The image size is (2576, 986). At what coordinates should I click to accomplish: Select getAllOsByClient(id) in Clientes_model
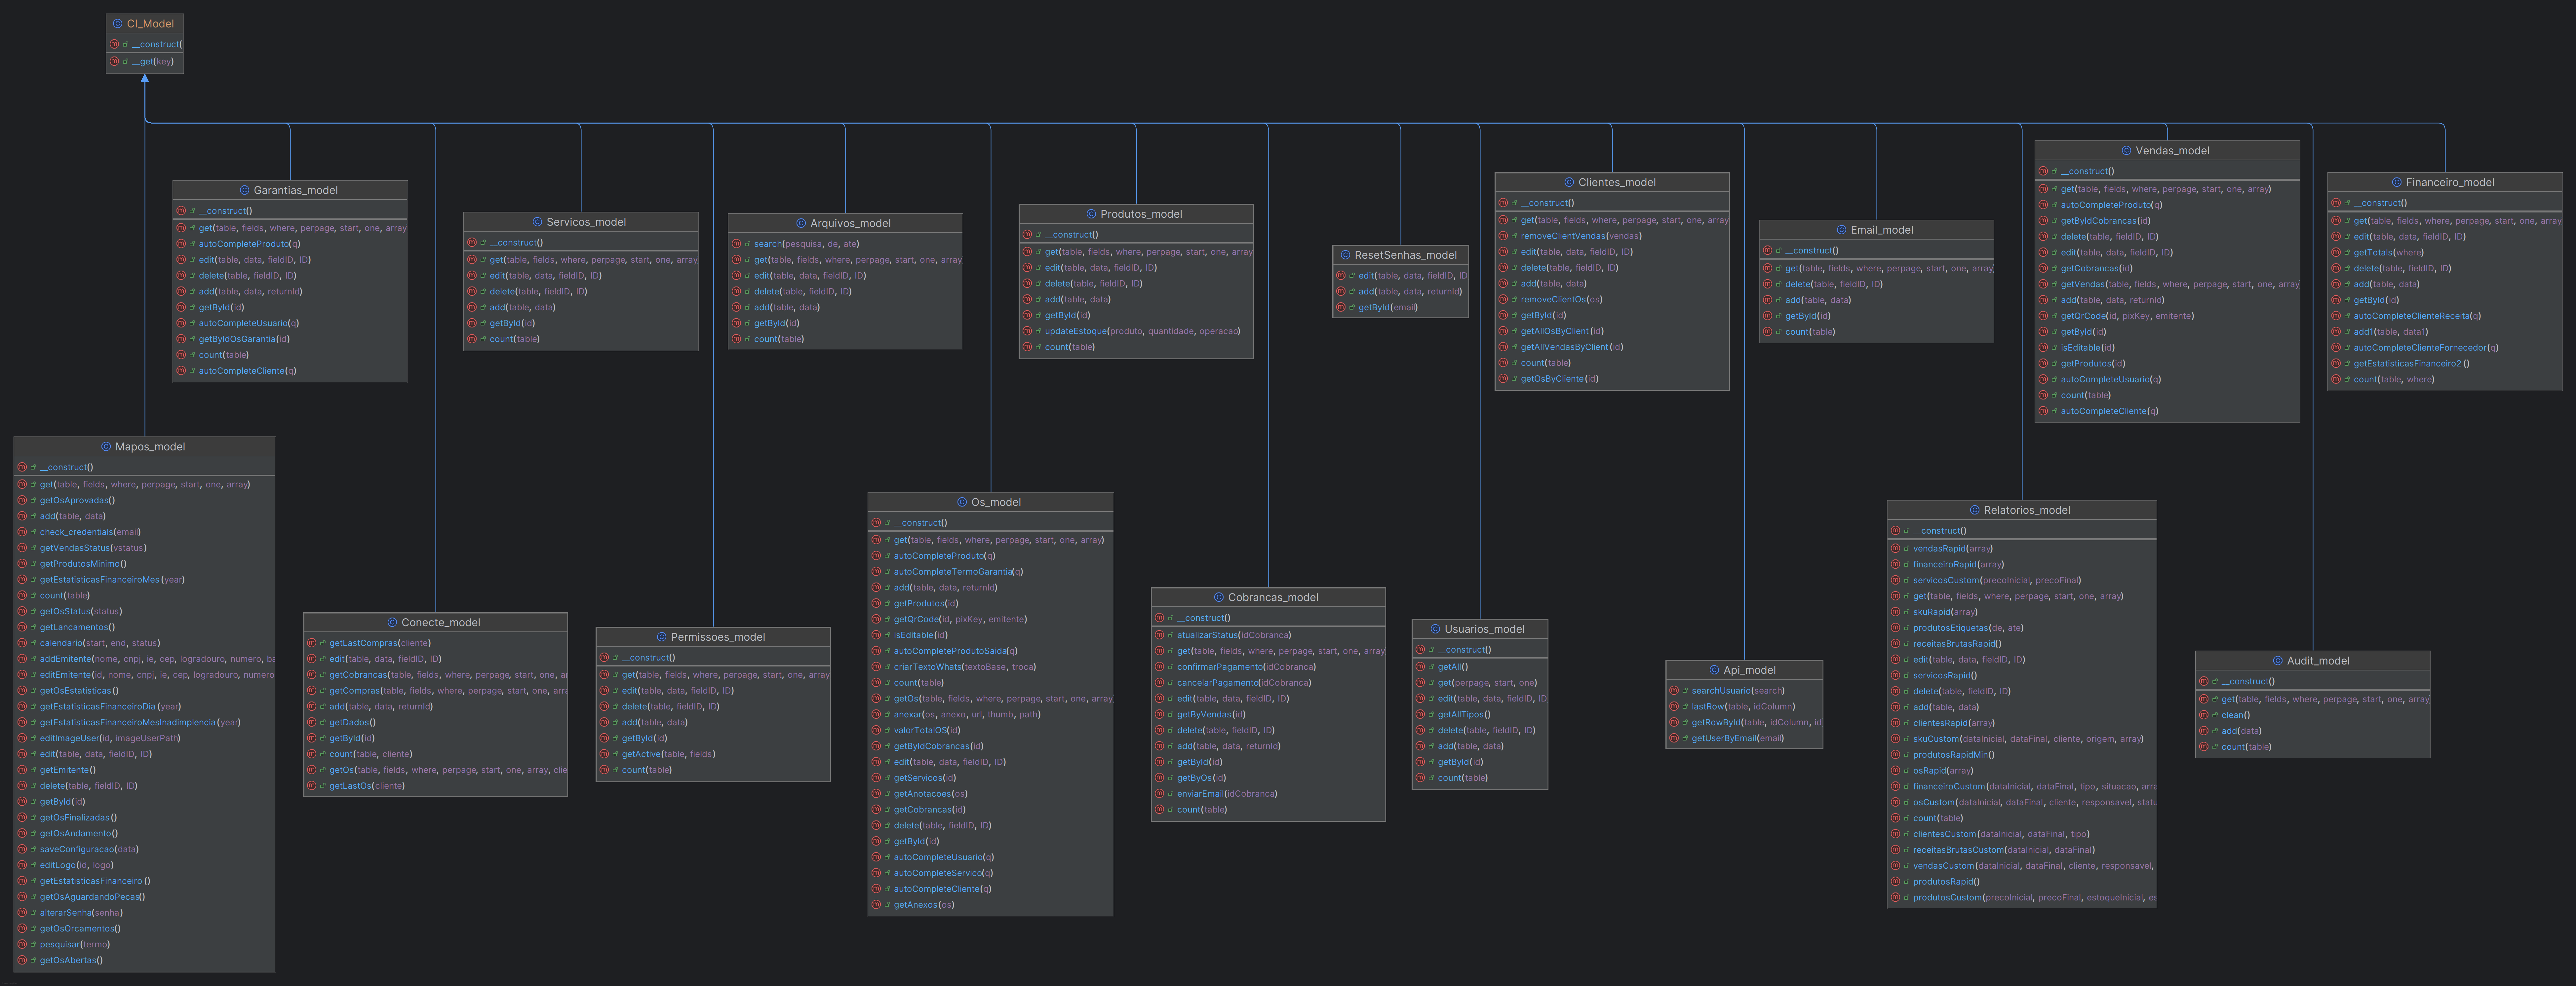click(1562, 331)
